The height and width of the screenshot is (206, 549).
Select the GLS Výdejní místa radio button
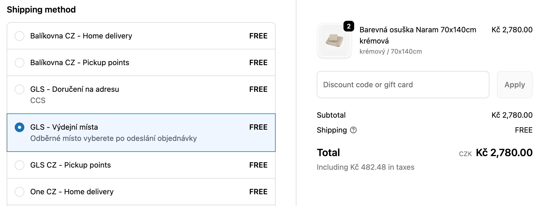pos(20,127)
